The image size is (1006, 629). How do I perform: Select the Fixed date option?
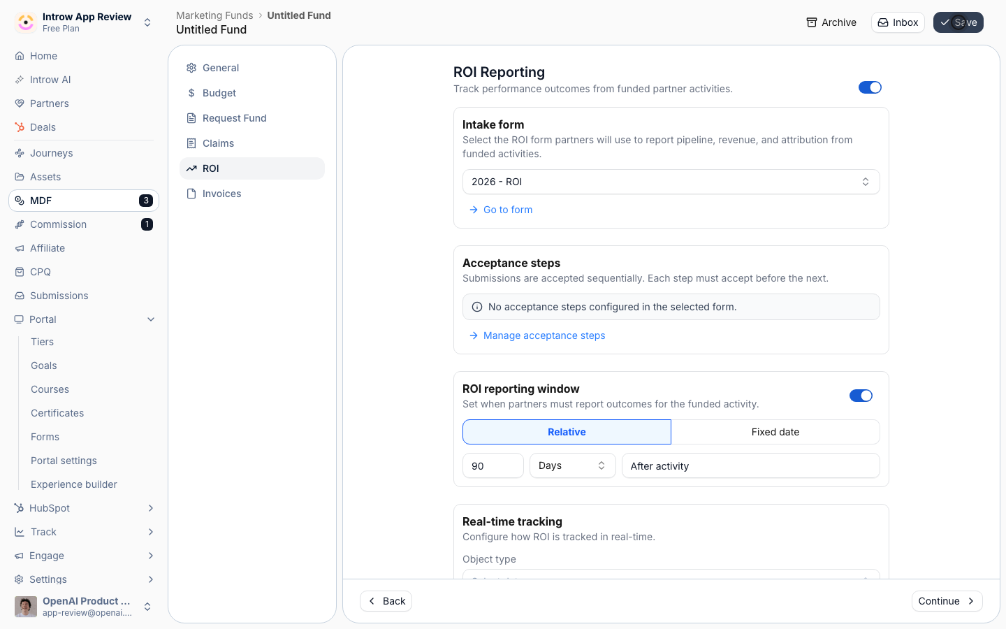[775, 432]
